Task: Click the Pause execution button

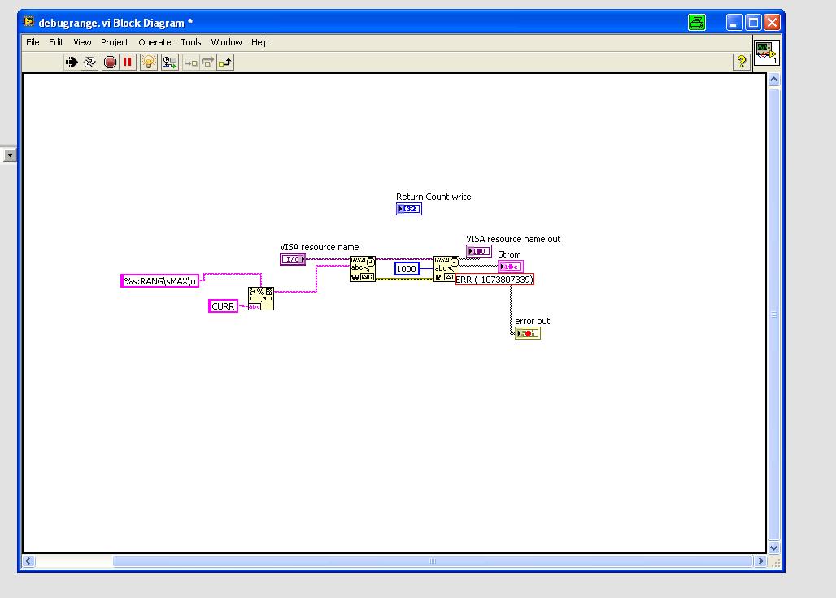Action: pos(128,63)
